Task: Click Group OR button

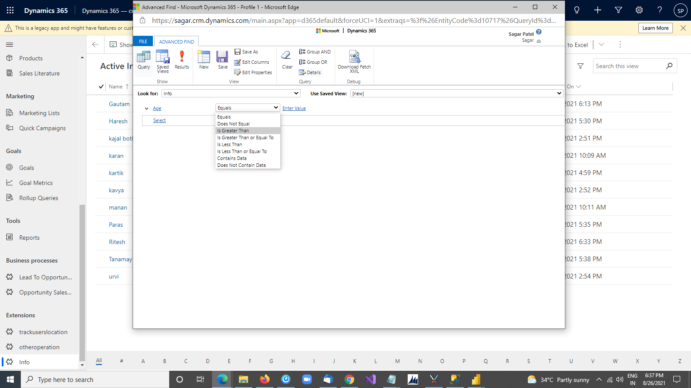Action: pos(313,62)
